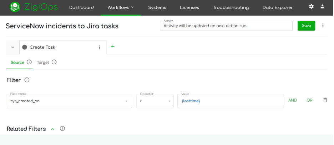The image size is (334, 145).
Task: Show the Related Filters info icon
Action: coord(62,128)
